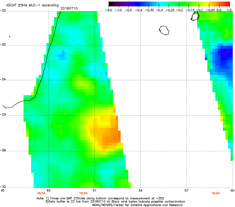Image resolution: width=235 pixels, height=207 pixels.
Task: Click the -30 latitude axis label
Action: [3, 187]
